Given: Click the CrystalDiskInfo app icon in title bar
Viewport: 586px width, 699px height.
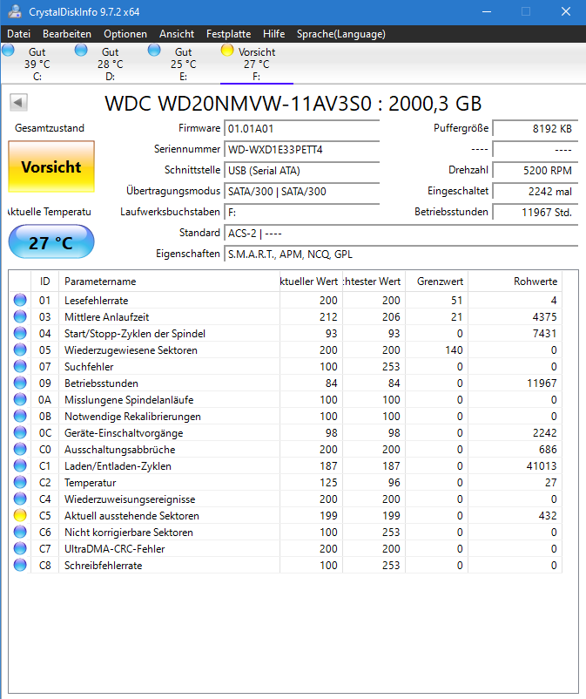Looking at the screenshot, I should coord(15,11).
